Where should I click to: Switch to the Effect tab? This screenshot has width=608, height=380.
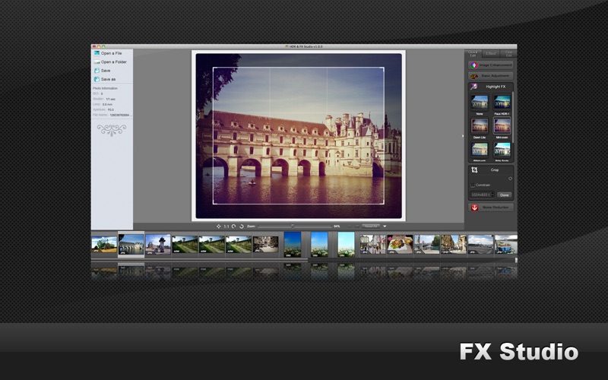(x=490, y=53)
